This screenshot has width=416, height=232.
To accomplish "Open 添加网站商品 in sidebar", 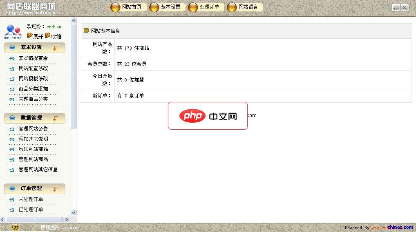I will (x=33, y=149).
